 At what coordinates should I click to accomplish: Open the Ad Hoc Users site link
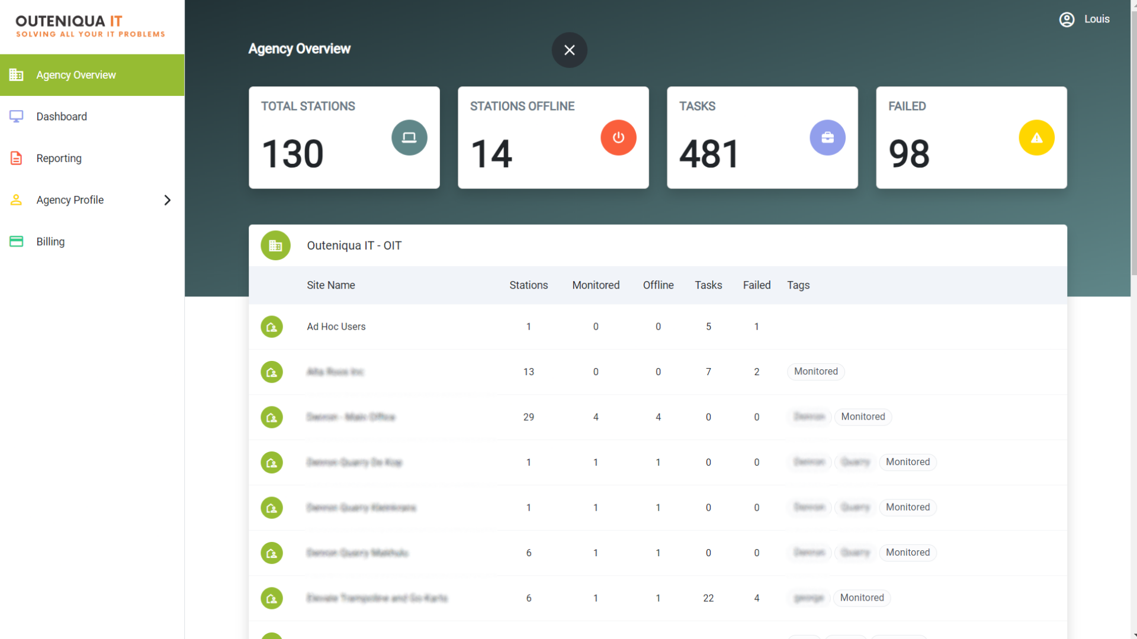point(336,327)
